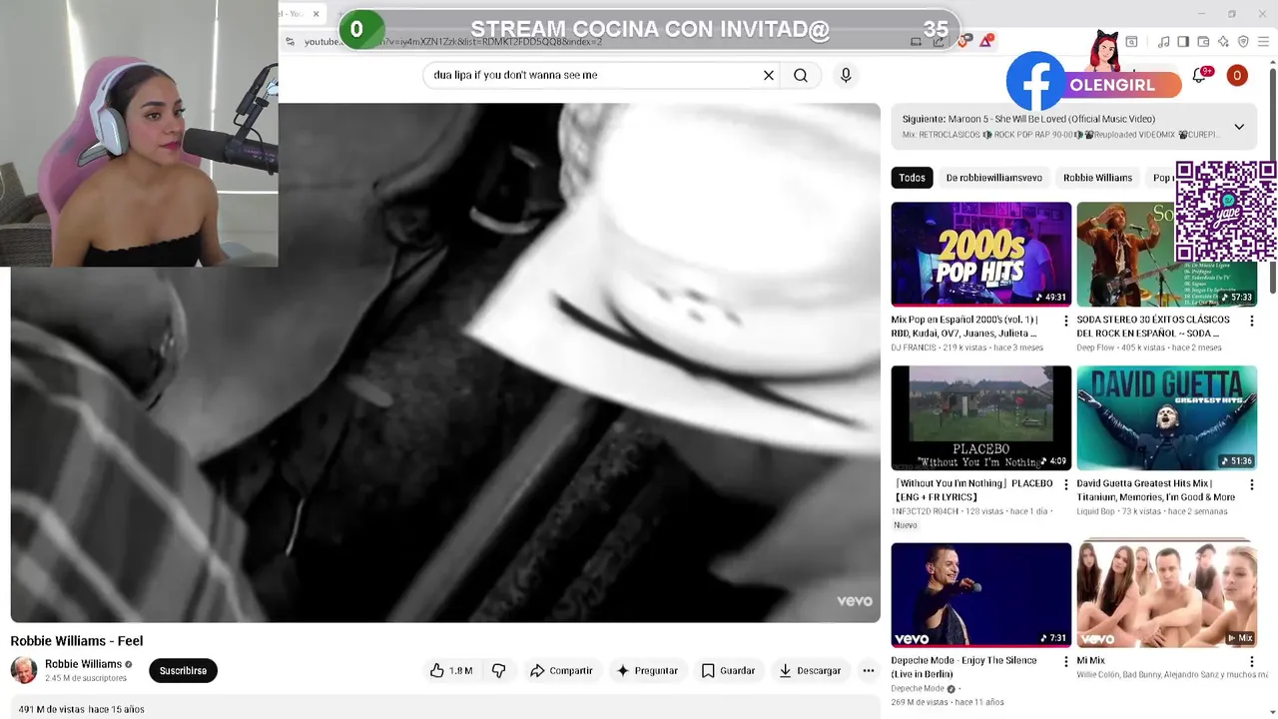Open 2000s Pop Hits mix thumbnail

click(x=981, y=254)
